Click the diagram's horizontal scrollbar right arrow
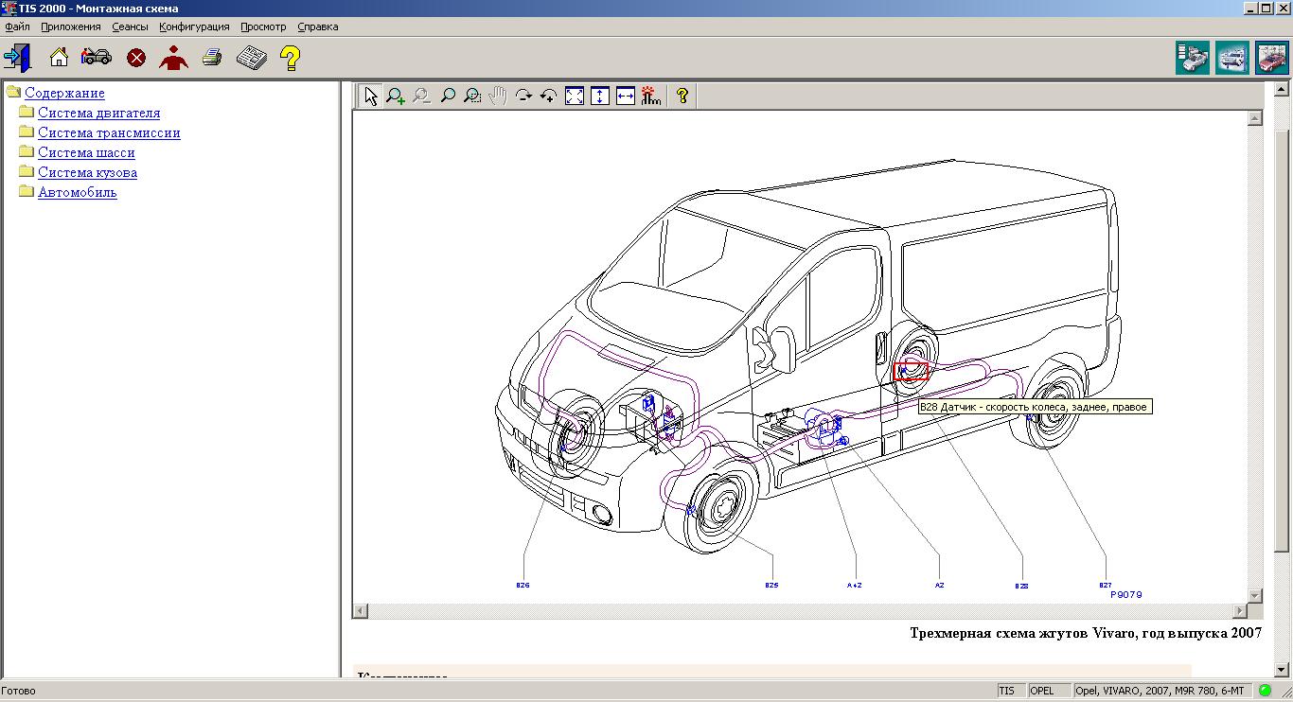The height and width of the screenshot is (702, 1293). pos(1240,611)
